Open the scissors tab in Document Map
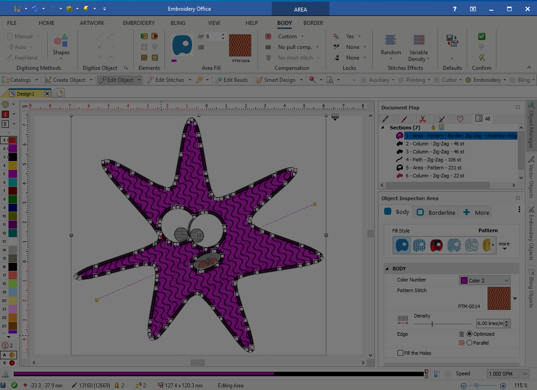This screenshot has height=390, width=537. (423, 119)
